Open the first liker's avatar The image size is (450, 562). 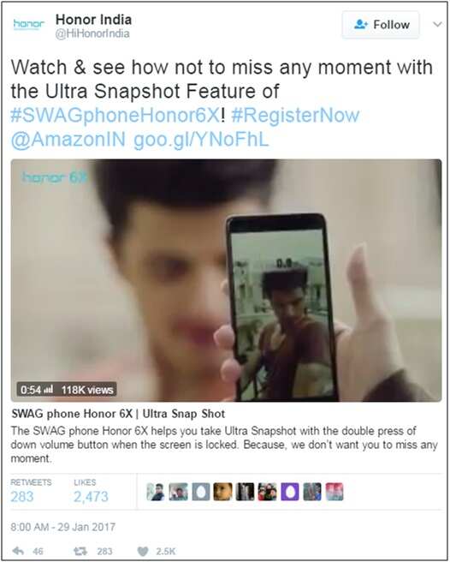pos(156,492)
